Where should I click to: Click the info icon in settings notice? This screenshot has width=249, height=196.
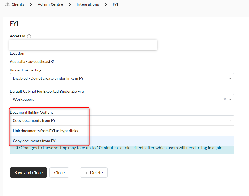(18, 148)
